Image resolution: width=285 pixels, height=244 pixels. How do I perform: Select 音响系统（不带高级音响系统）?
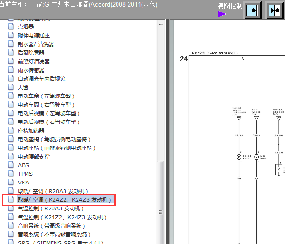(x=54, y=234)
